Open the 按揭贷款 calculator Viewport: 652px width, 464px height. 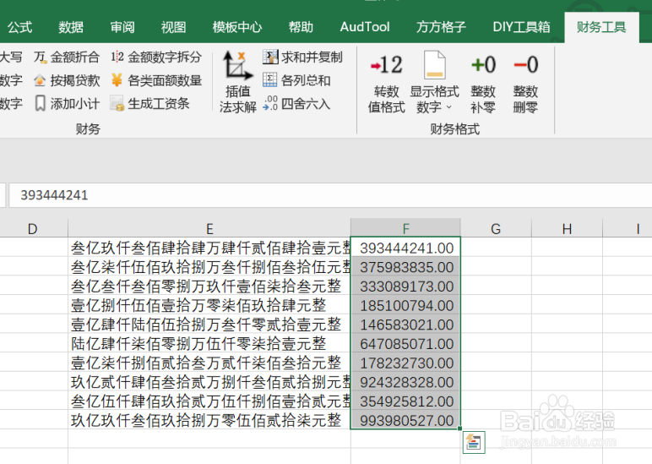[67, 80]
